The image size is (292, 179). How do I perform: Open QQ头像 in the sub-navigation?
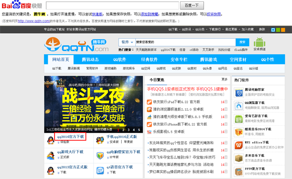207,68
